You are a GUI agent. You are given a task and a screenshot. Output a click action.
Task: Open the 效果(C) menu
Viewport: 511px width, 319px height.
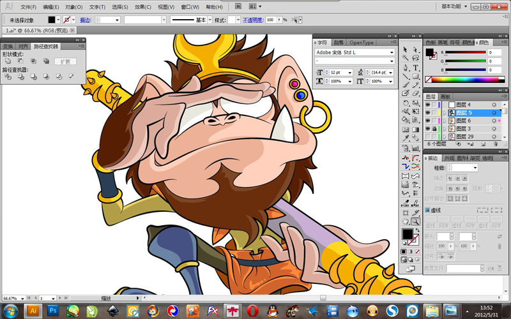pyautogui.click(x=142, y=7)
